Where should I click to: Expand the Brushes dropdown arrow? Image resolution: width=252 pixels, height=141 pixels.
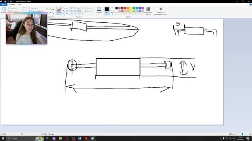click(x=59, y=14)
